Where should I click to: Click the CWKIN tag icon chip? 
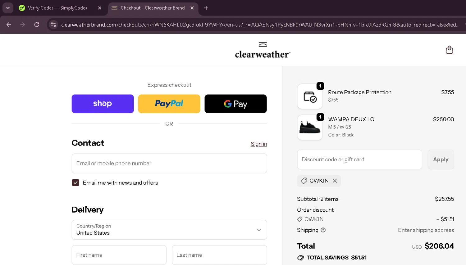304,181
